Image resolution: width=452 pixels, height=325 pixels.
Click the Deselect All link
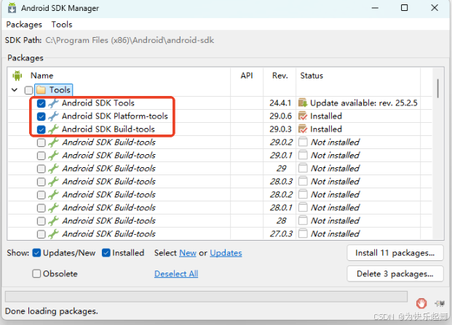tap(176, 274)
